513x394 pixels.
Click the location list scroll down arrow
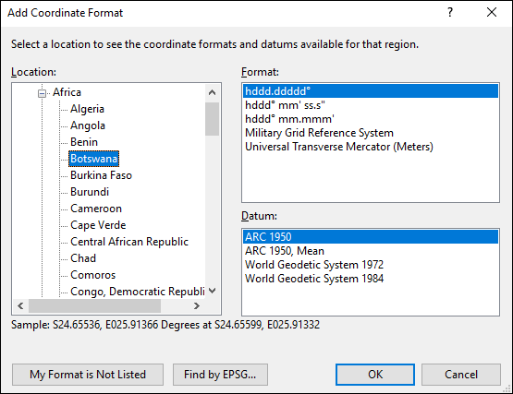(212, 291)
